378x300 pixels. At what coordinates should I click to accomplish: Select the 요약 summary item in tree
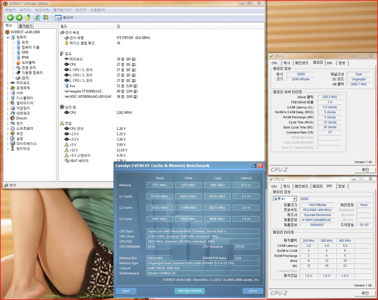(25, 42)
